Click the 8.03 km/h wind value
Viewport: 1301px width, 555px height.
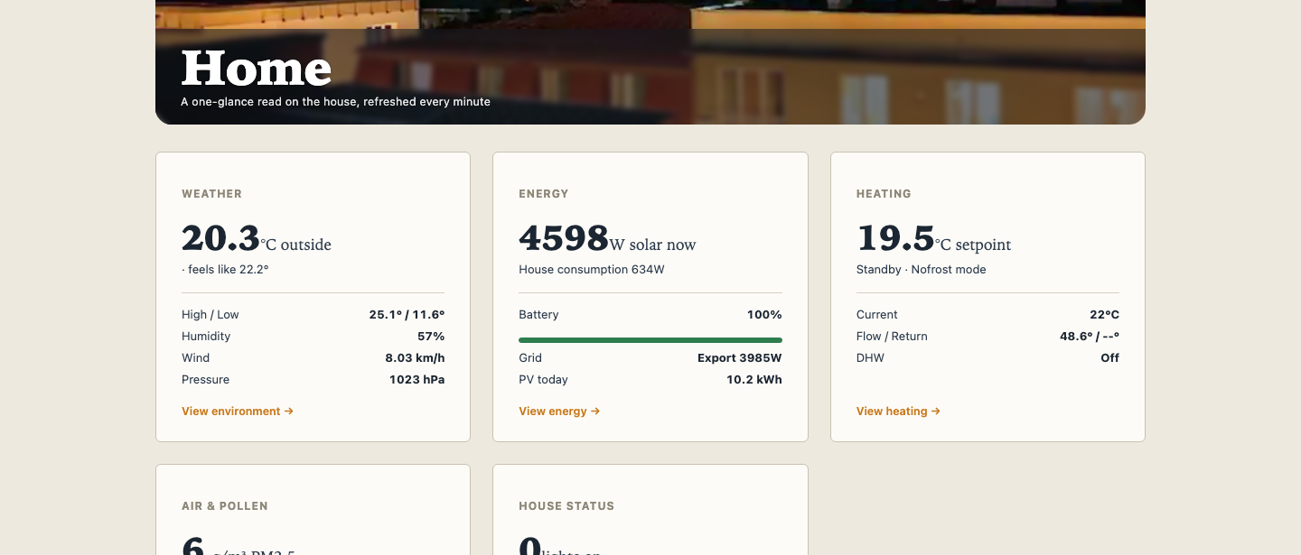click(x=415, y=358)
